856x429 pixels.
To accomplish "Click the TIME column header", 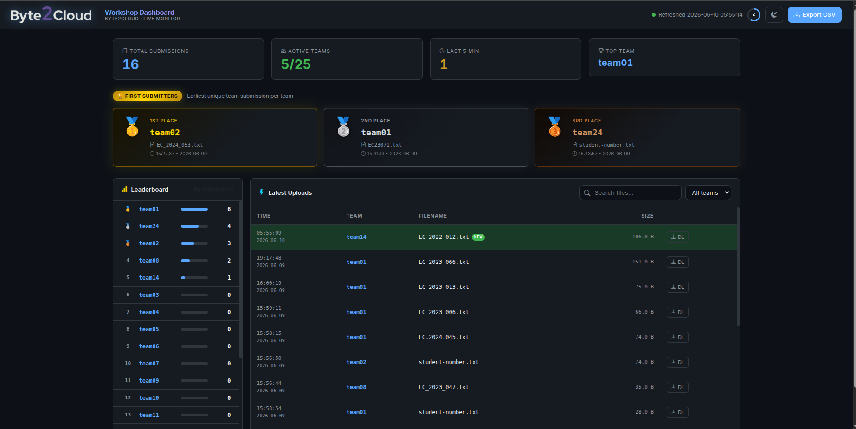I will pyautogui.click(x=264, y=216).
